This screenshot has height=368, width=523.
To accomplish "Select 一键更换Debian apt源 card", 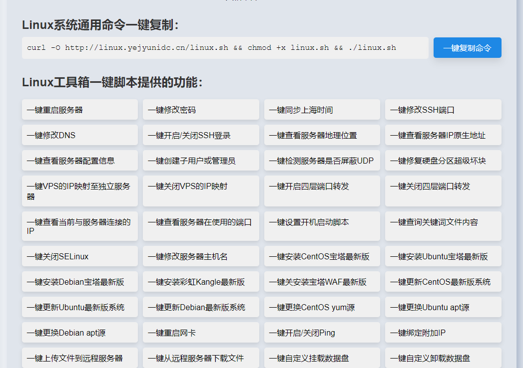I will 80,333.
